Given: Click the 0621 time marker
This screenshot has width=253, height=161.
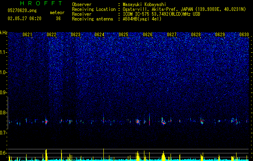Looking at the screenshot, I should 27,34.
